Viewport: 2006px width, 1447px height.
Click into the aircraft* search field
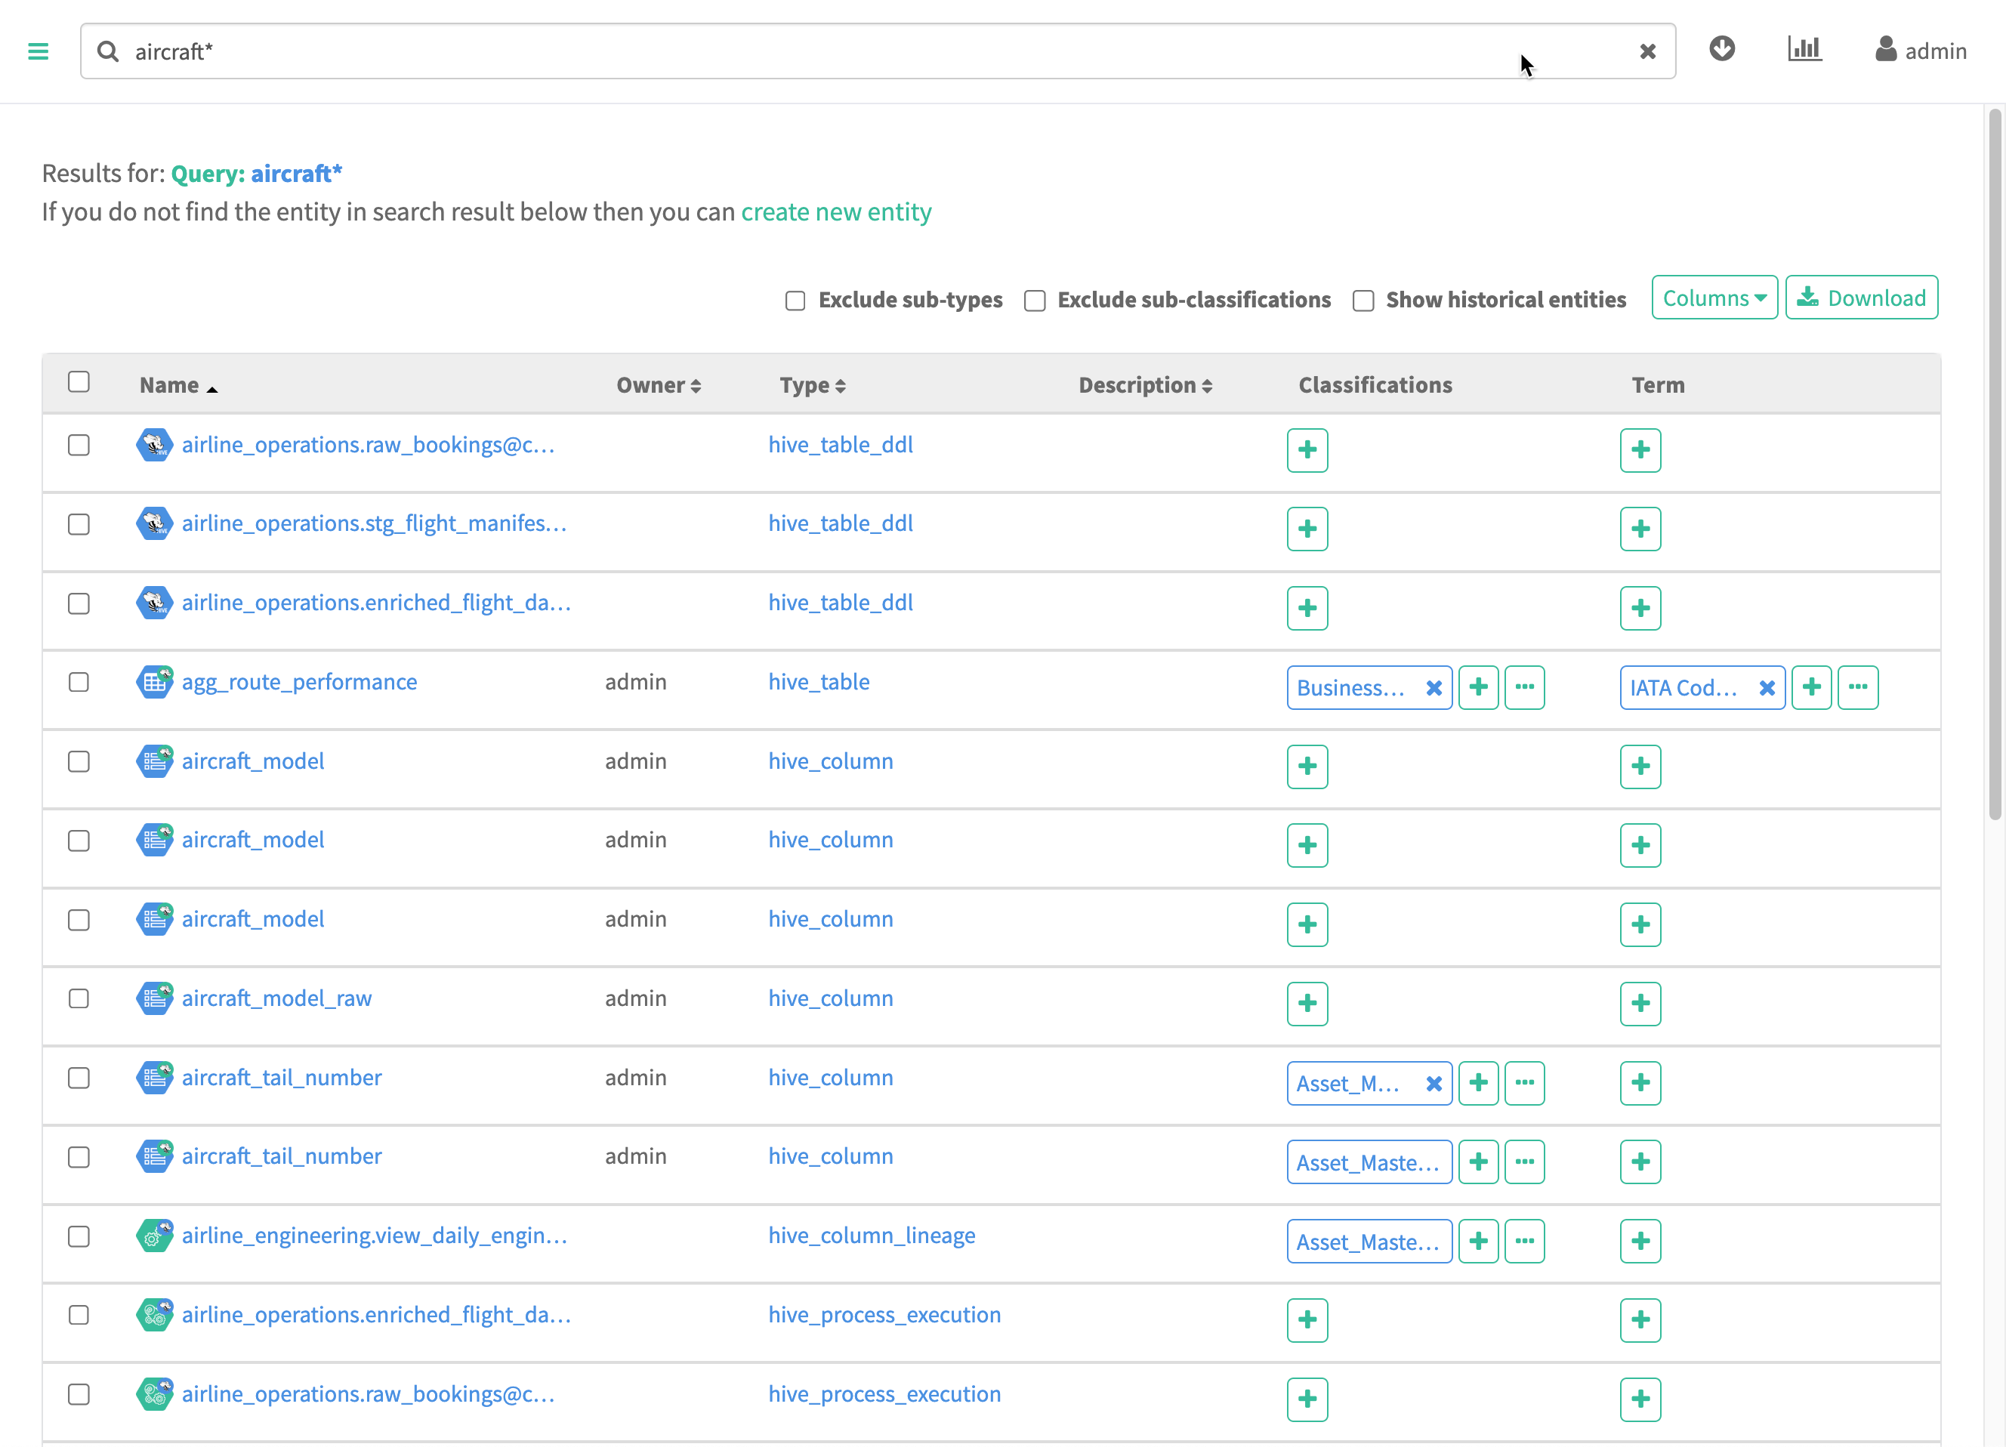click(x=796, y=51)
